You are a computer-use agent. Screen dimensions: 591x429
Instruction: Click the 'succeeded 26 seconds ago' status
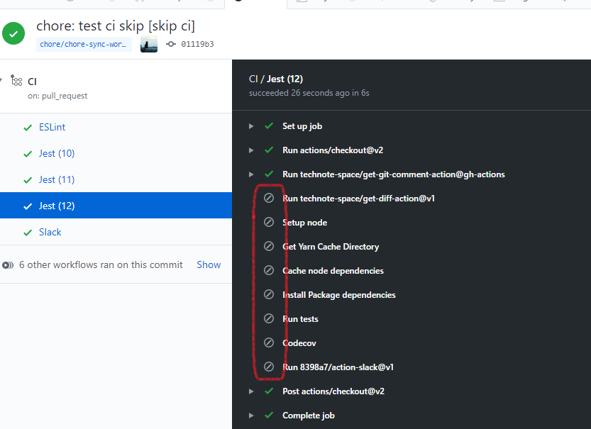[x=309, y=93]
